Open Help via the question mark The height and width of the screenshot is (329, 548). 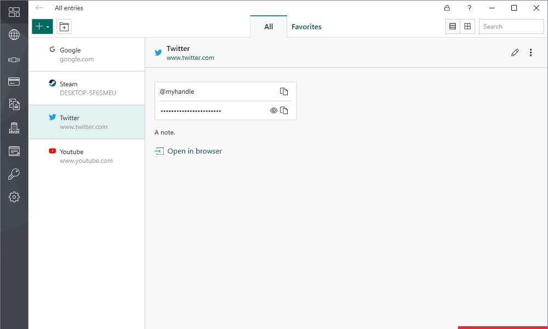[470, 8]
